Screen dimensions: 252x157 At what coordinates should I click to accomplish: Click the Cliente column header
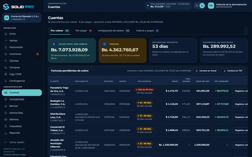[x=55, y=81]
